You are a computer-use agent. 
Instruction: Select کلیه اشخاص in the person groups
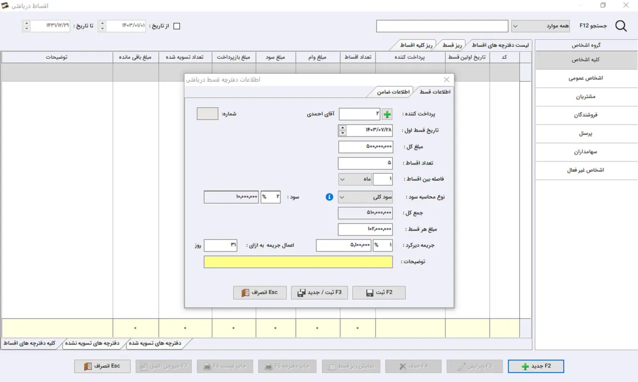tap(586, 60)
